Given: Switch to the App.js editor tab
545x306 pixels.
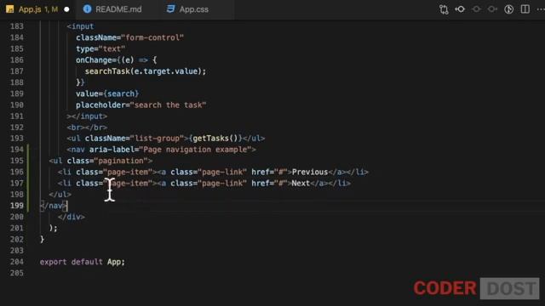Looking at the screenshot, I should (37, 9).
